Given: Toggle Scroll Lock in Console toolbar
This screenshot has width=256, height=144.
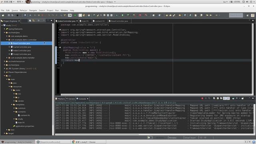Looking at the screenshot, I should pos(218,98).
